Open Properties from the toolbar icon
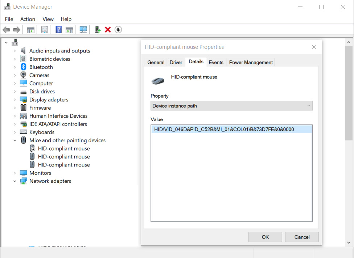 pos(45,30)
